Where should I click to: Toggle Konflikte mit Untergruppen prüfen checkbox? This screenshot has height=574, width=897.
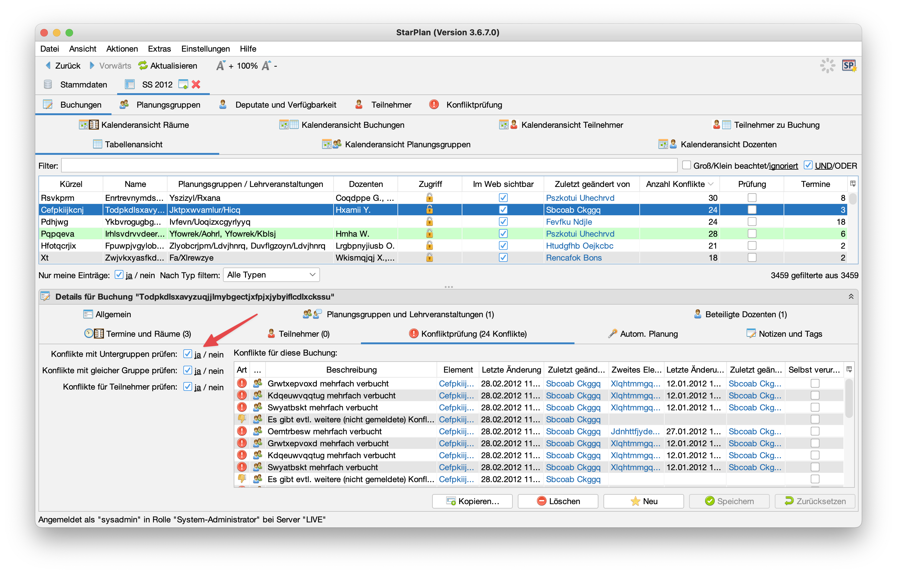(x=188, y=354)
